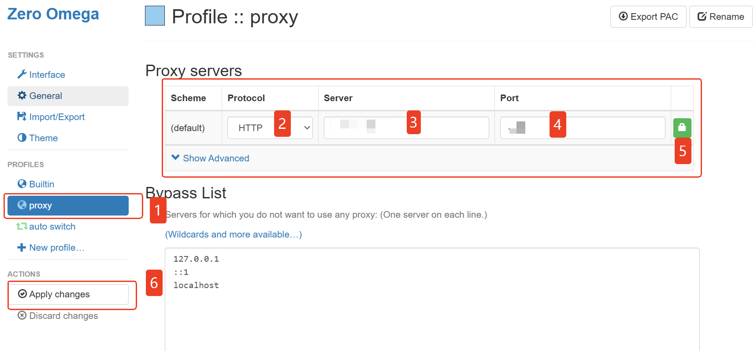Click the chevron icon beside Show Advanced
Screen dimensions: 754x351
(x=175, y=157)
